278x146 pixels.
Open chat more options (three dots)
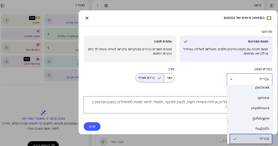(98, 6)
